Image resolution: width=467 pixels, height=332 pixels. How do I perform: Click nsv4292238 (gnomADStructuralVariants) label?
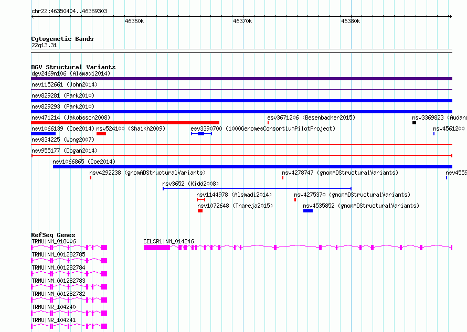[x=147, y=173]
